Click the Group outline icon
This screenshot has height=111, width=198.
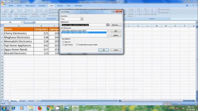point(139,12)
